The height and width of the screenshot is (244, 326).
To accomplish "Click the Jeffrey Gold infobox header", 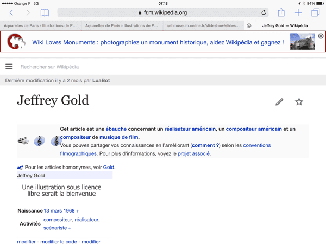I will click(65, 176).
